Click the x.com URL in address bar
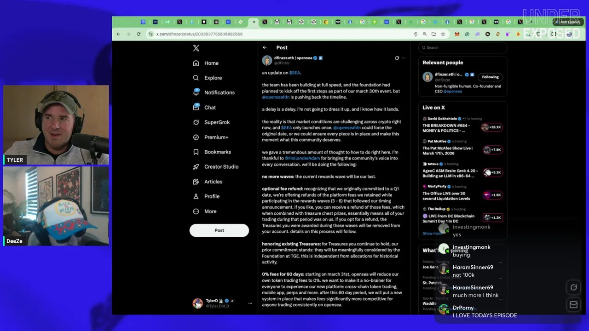 pos(199,34)
